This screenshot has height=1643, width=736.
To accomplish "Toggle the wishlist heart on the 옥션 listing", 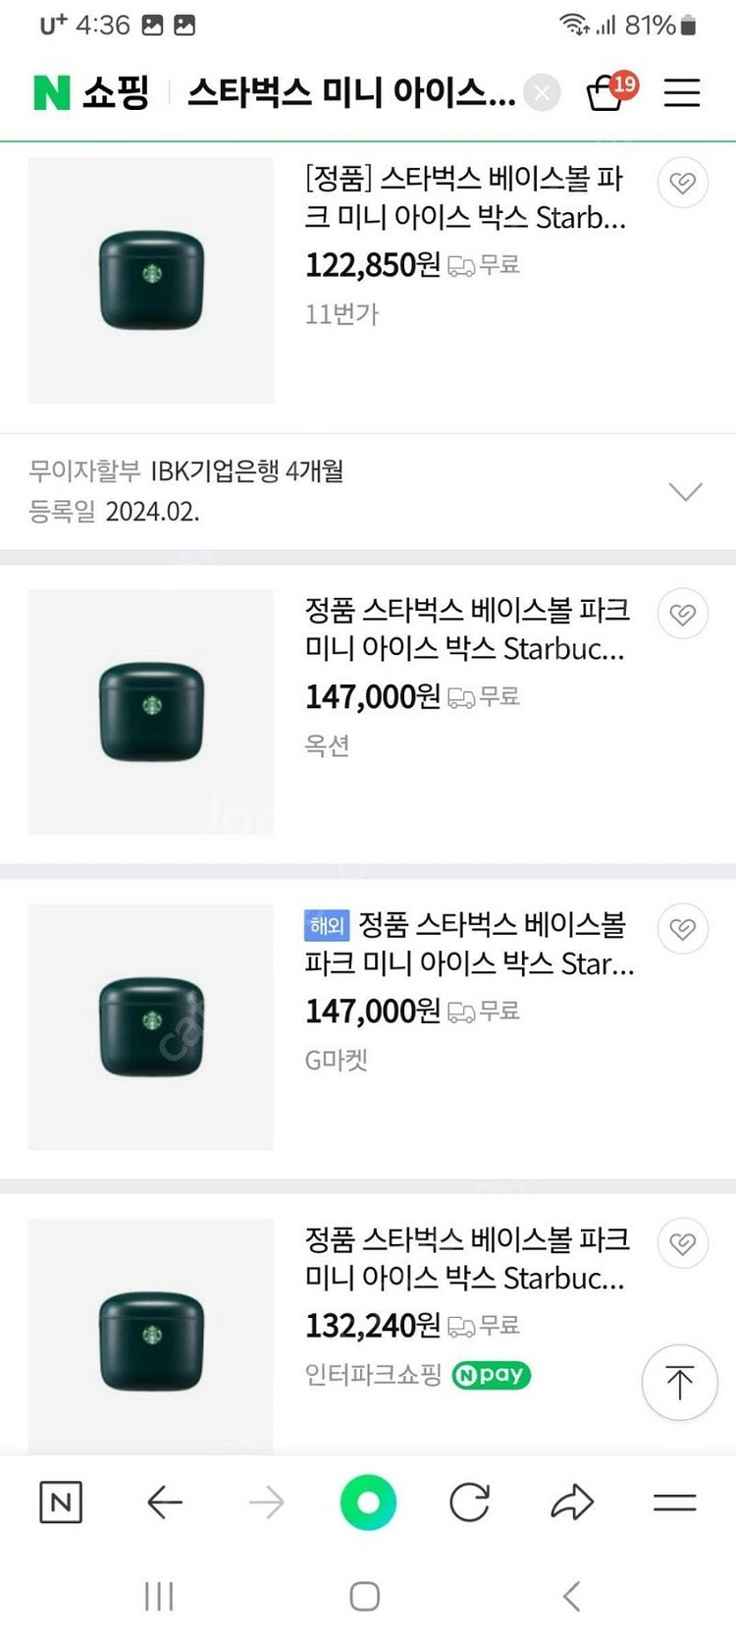I will click(683, 614).
